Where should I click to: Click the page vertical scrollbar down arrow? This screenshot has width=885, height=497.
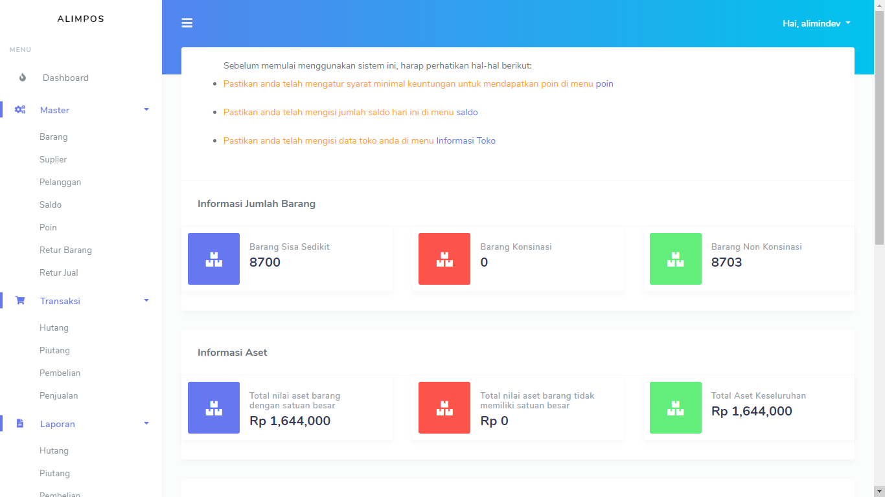[879, 491]
